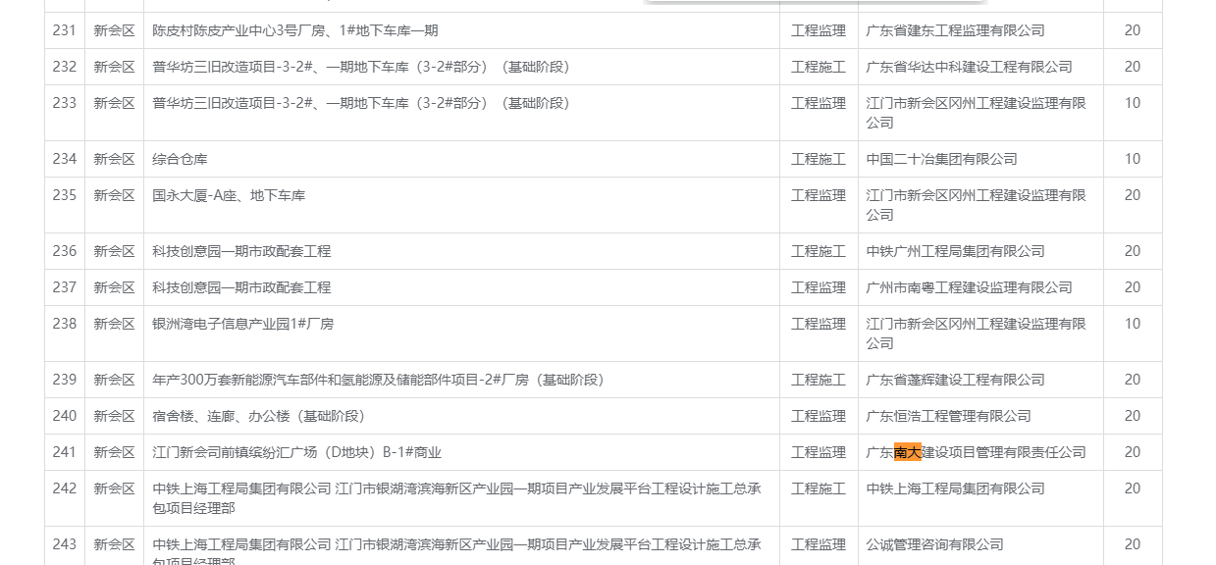
Task: Click 工程施工 type cell in row 239
Action: (x=818, y=380)
